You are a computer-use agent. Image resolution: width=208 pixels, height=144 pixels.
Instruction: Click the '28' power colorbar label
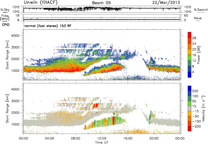click(x=194, y=38)
